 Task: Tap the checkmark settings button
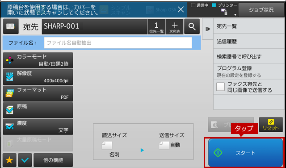coord(25,160)
